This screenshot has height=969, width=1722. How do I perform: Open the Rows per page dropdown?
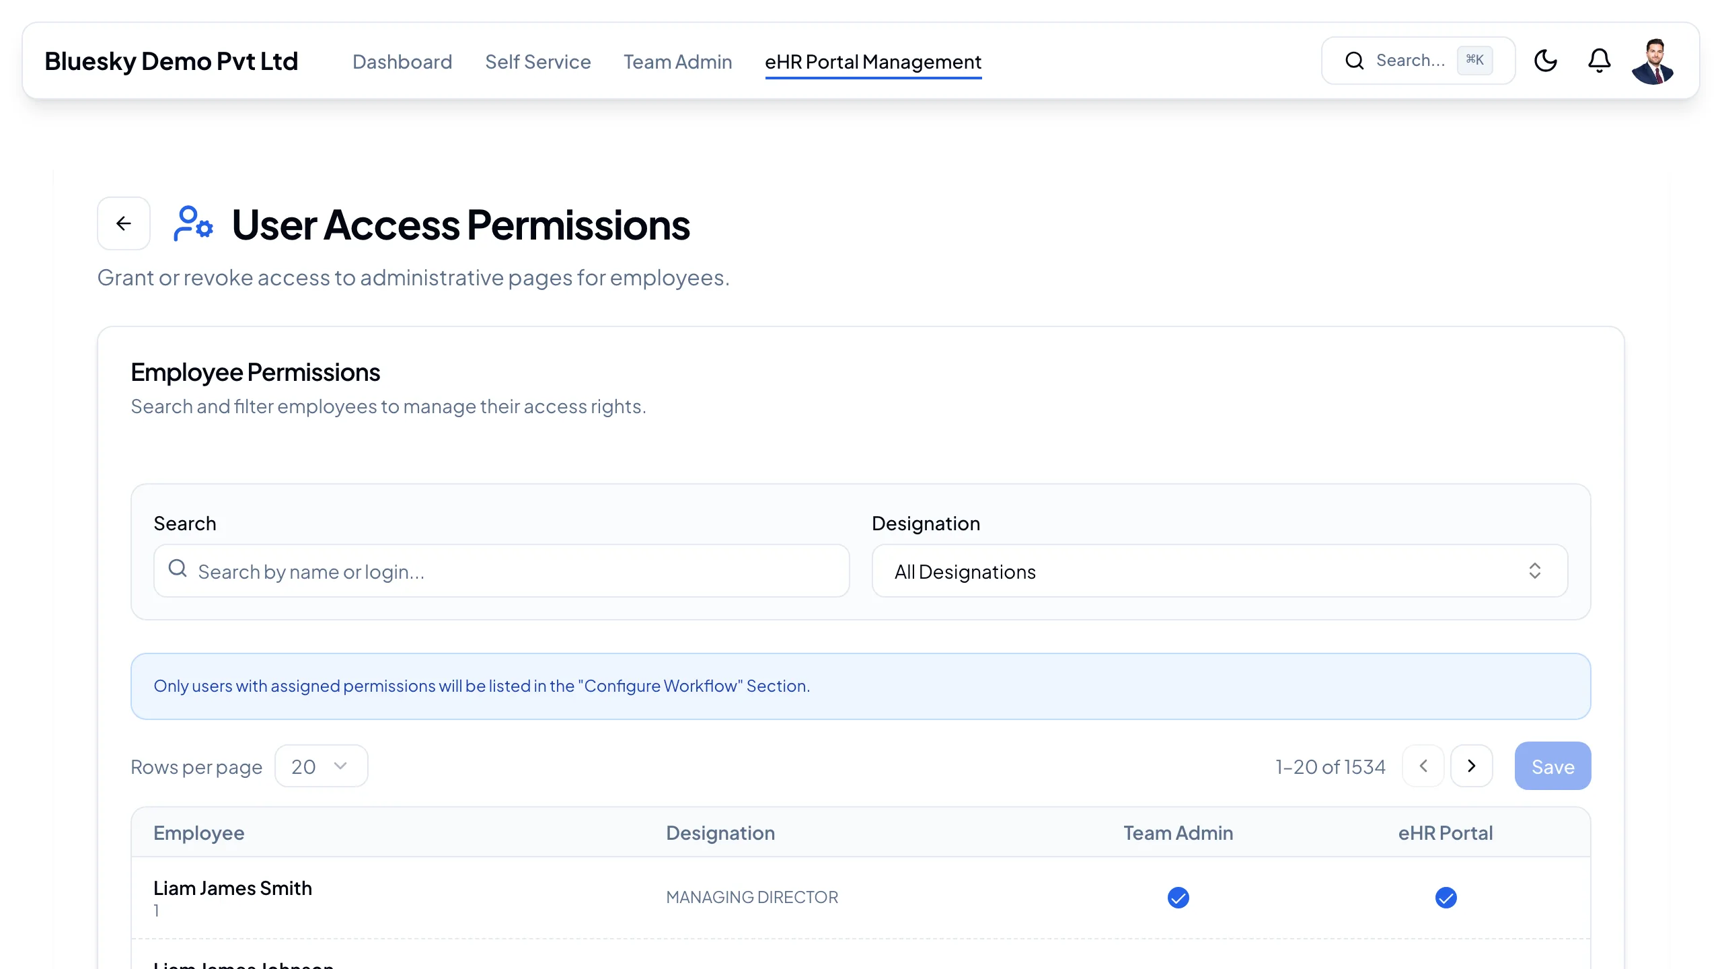coord(322,766)
